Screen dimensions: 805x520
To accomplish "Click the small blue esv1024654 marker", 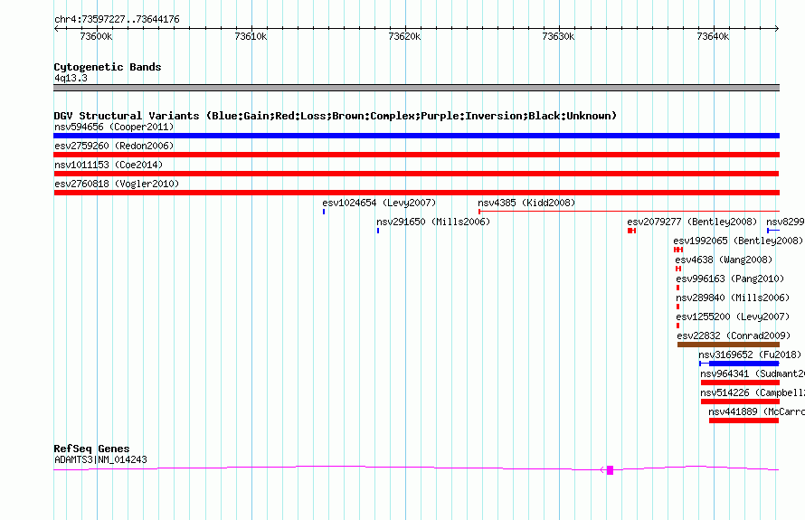I will click(x=324, y=212).
